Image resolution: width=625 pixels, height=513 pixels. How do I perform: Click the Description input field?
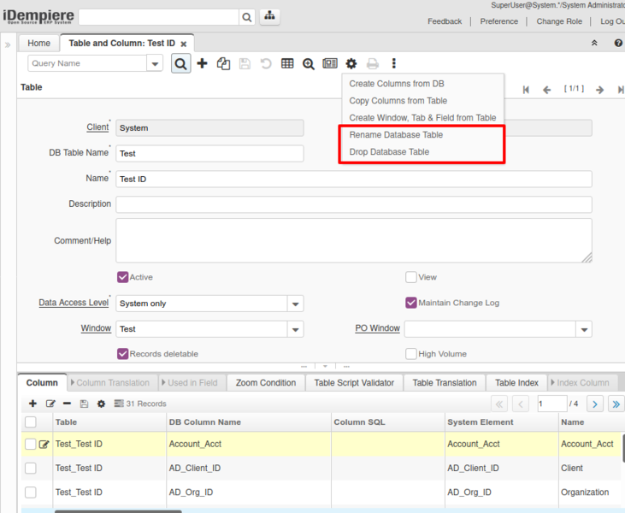pyautogui.click(x=353, y=204)
